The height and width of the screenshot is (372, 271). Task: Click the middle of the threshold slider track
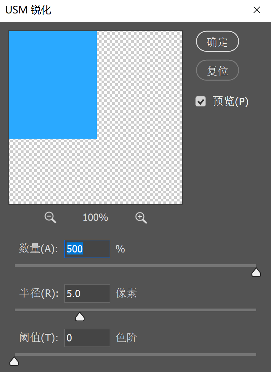tap(135, 354)
